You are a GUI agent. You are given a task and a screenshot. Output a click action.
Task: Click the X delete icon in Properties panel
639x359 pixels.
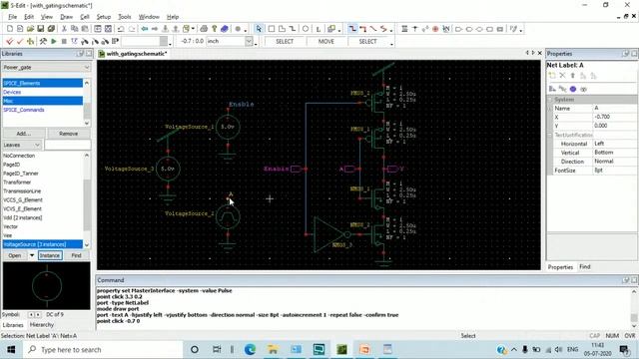pyautogui.click(x=562, y=76)
